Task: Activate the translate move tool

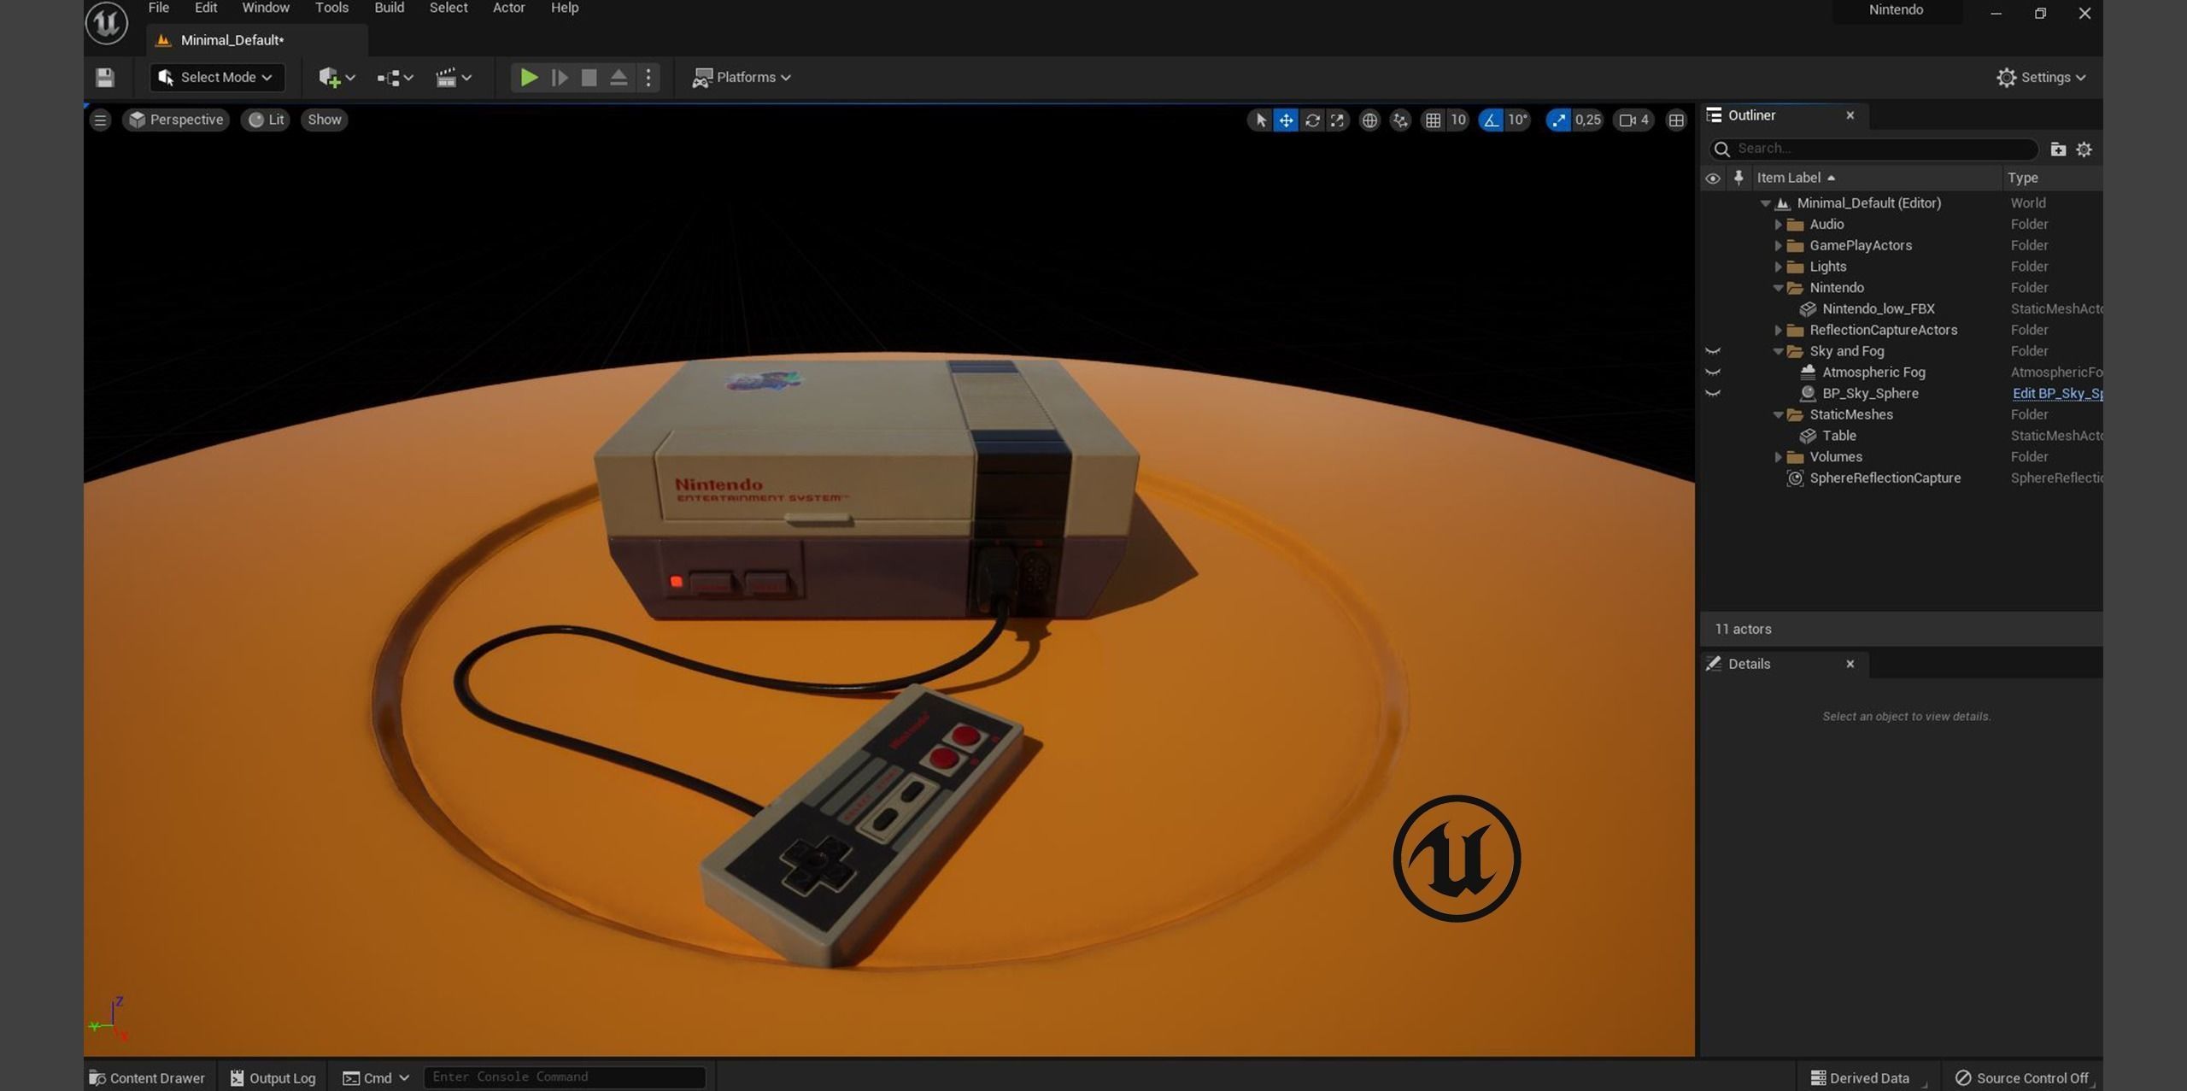Action: coord(1286,120)
